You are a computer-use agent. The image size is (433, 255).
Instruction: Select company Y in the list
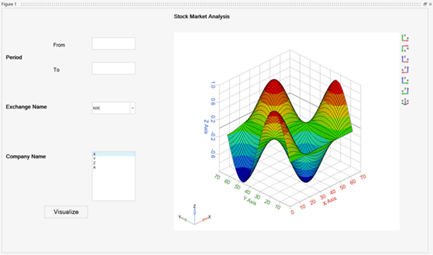[x=113, y=159]
